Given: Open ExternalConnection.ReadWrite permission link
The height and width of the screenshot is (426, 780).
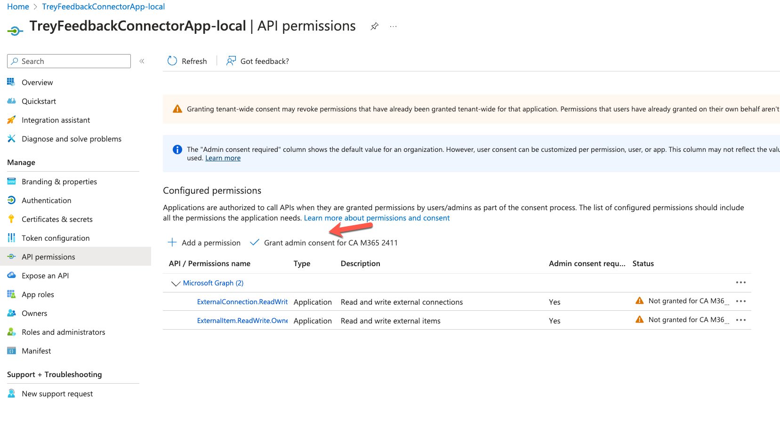Looking at the screenshot, I should pos(242,302).
